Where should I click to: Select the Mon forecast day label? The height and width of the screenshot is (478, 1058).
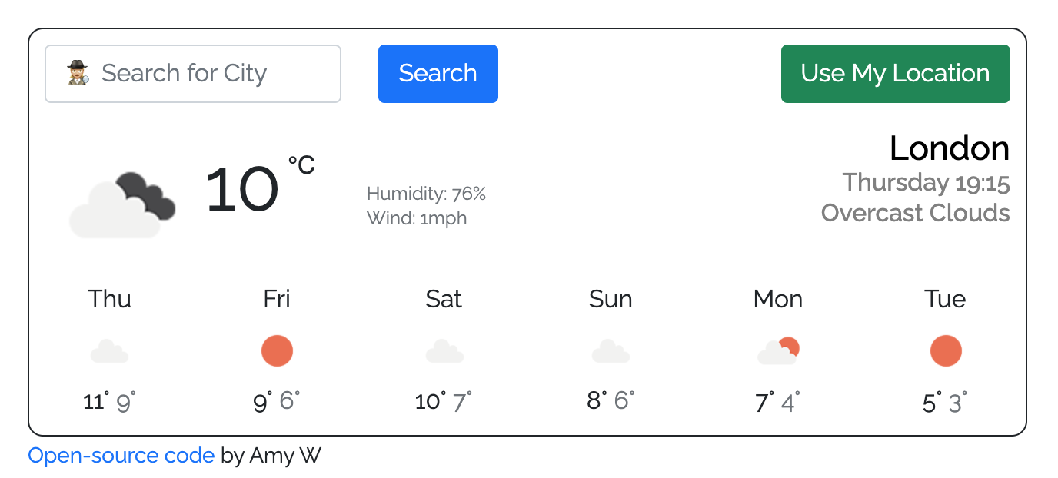pyautogui.click(x=778, y=298)
